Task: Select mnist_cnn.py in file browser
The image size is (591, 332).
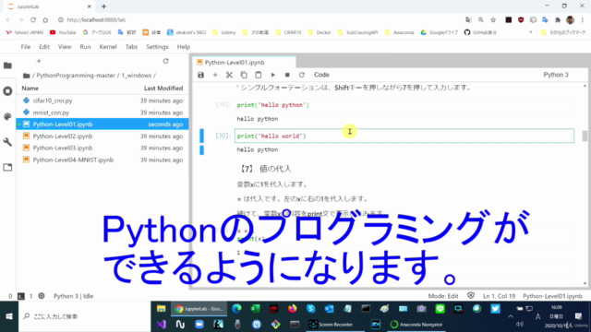Action: (103, 113)
